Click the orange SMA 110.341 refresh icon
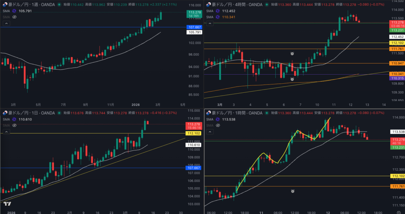Screen dimensions: 405x214 pyautogui.click(x=217, y=17)
